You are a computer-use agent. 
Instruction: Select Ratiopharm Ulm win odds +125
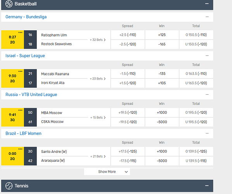[x=162, y=35]
